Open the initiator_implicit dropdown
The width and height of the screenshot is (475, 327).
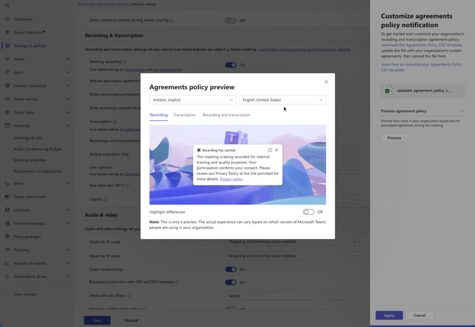(x=193, y=100)
